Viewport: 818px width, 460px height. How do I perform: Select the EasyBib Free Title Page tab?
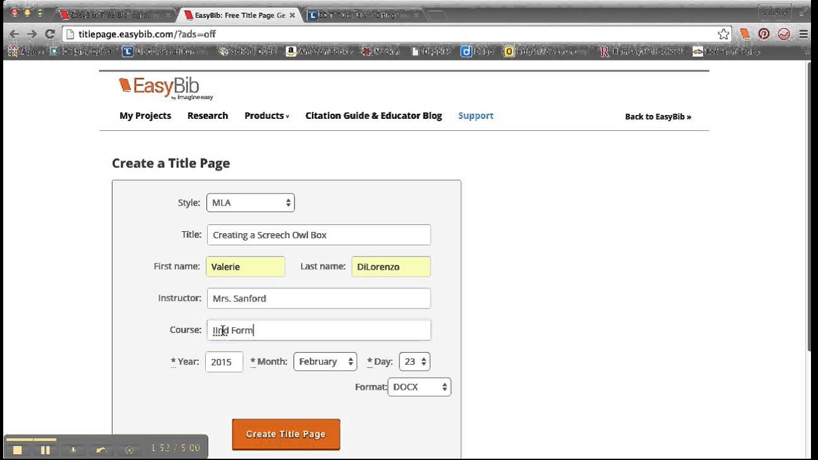click(x=240, y=15)
